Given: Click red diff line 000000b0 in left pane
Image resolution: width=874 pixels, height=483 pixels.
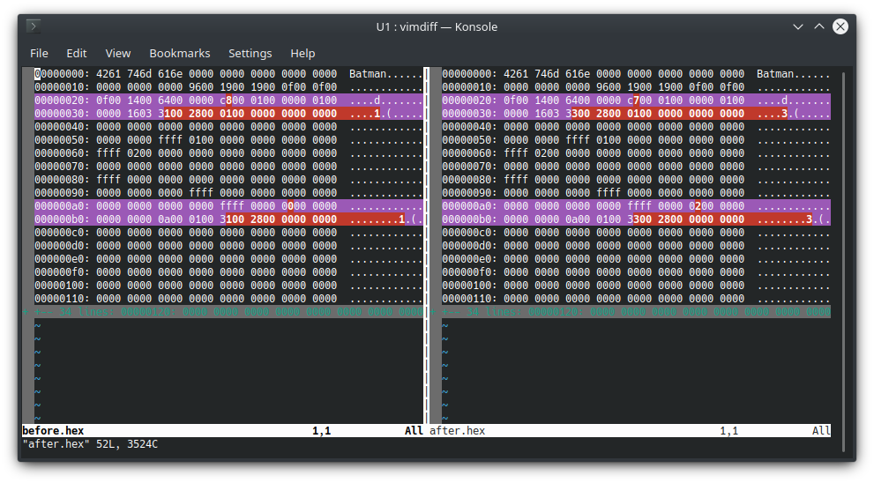Looking at the screenshot, I should pos(228,219).
